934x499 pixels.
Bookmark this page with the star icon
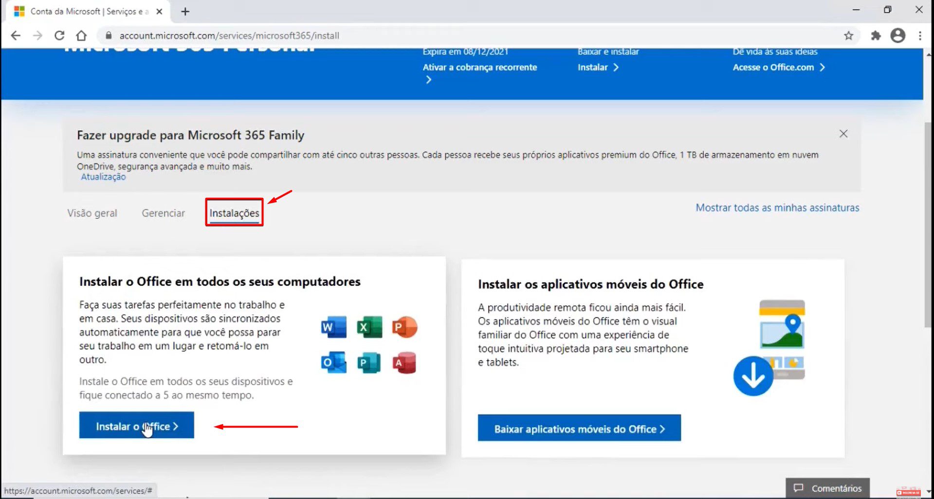pos(849,35)
